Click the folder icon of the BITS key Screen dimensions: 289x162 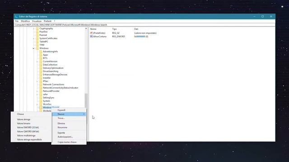click(x=41, y=58)
